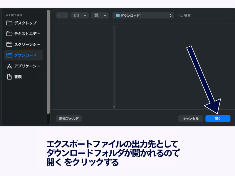Click the grid grouping icon
The image size is (235, 176).
[96, 16]
